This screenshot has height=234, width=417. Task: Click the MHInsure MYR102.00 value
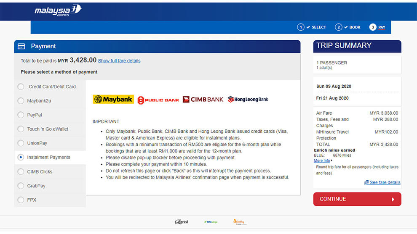386,132
